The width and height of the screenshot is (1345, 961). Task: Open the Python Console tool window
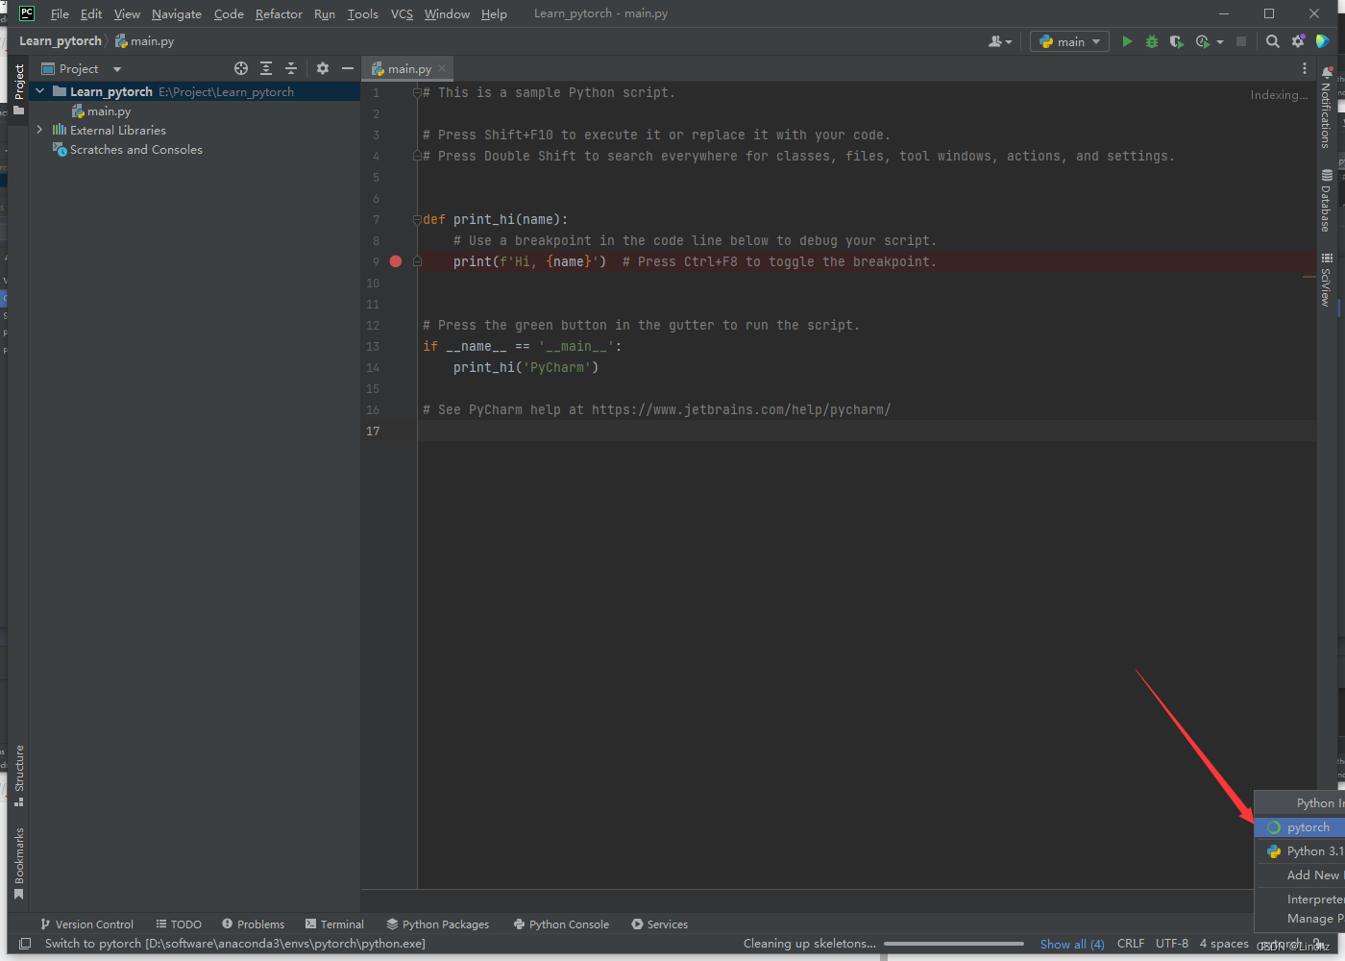pyautogui.click(x=561, y=924)
